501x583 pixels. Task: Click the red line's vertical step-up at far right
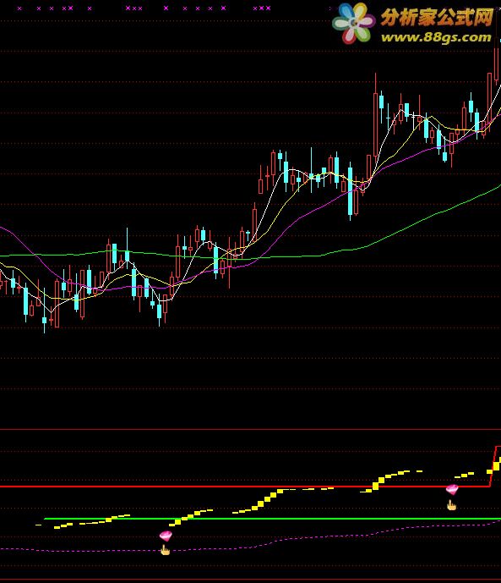point(493,466)
